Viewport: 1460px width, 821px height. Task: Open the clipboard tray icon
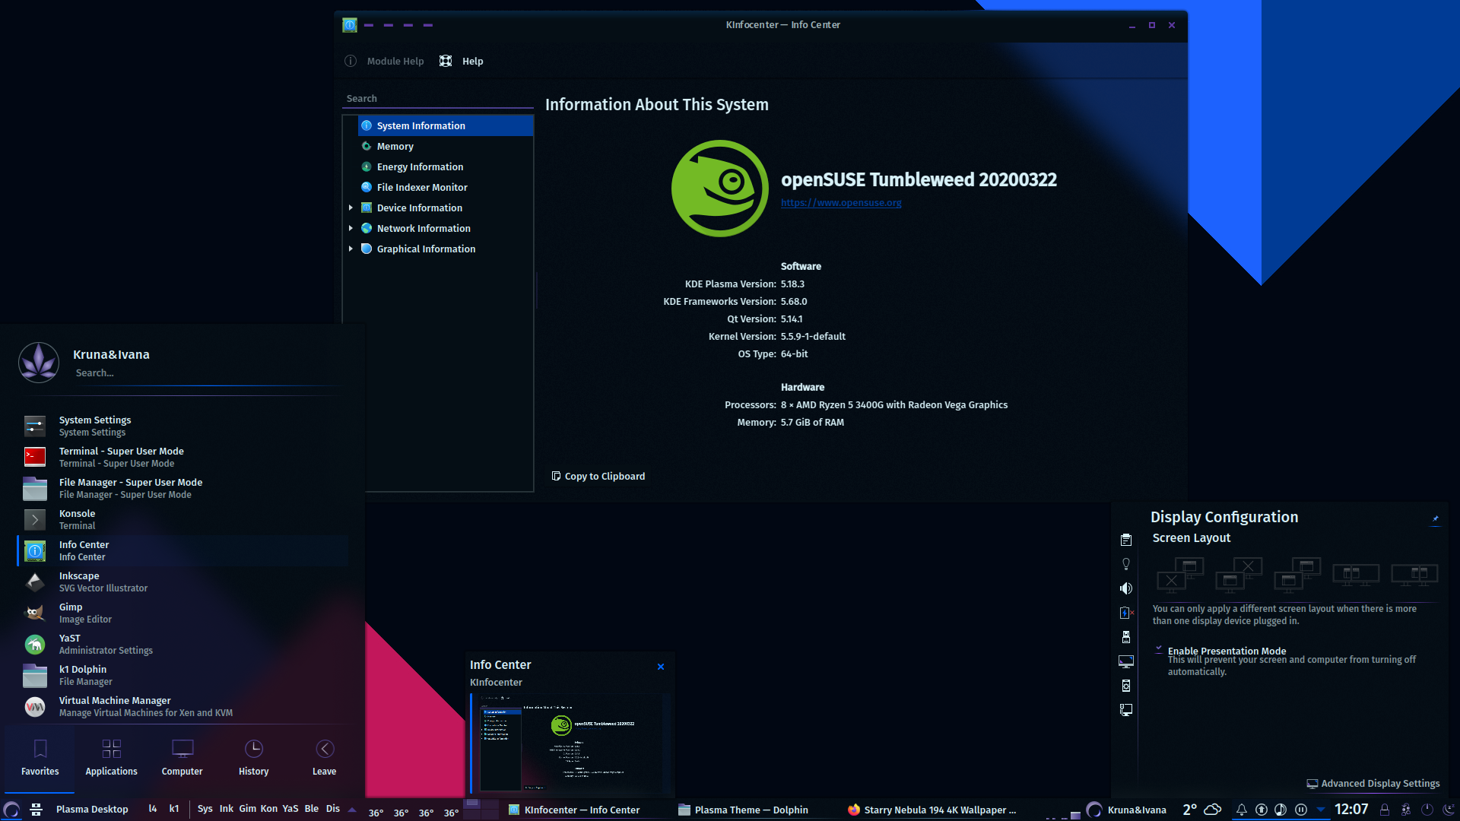pos(1126,540)
